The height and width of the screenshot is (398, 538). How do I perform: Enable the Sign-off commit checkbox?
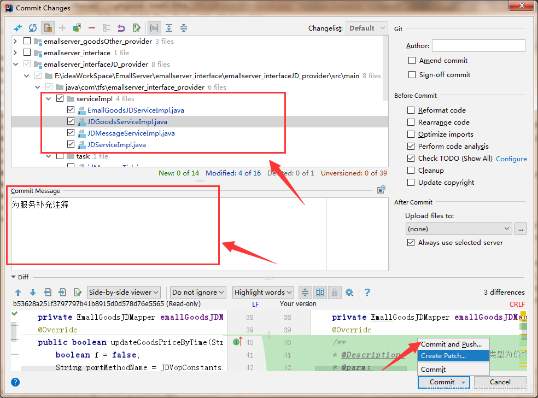pos(412,74)
